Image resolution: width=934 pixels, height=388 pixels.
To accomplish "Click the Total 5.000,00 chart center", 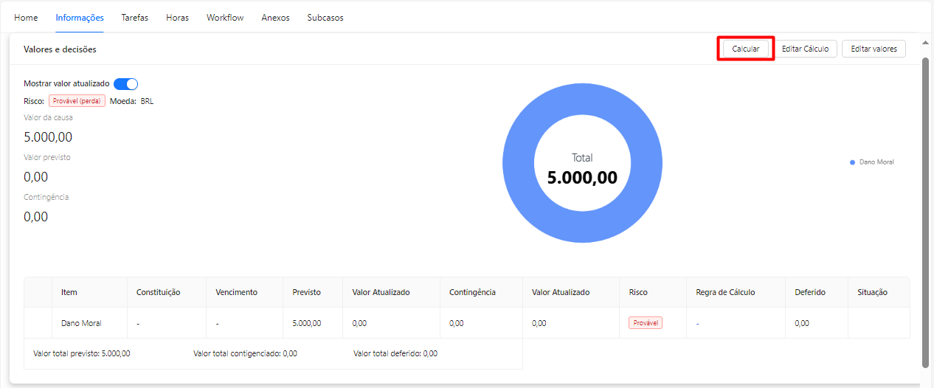I will (582, 169).
